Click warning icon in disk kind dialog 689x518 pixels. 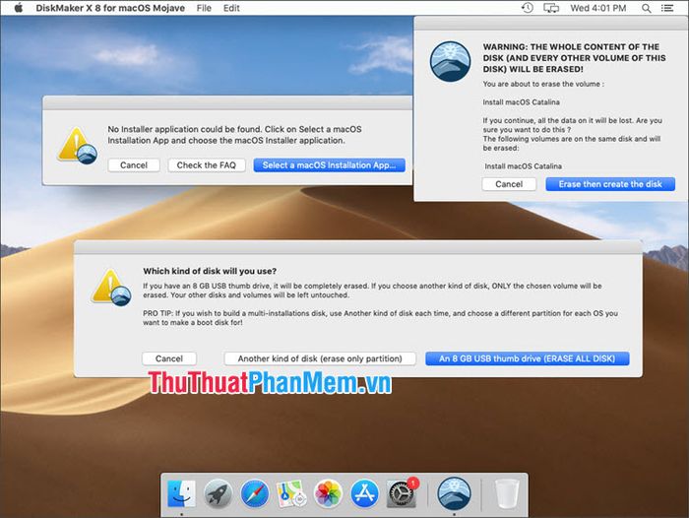point(111,288)
